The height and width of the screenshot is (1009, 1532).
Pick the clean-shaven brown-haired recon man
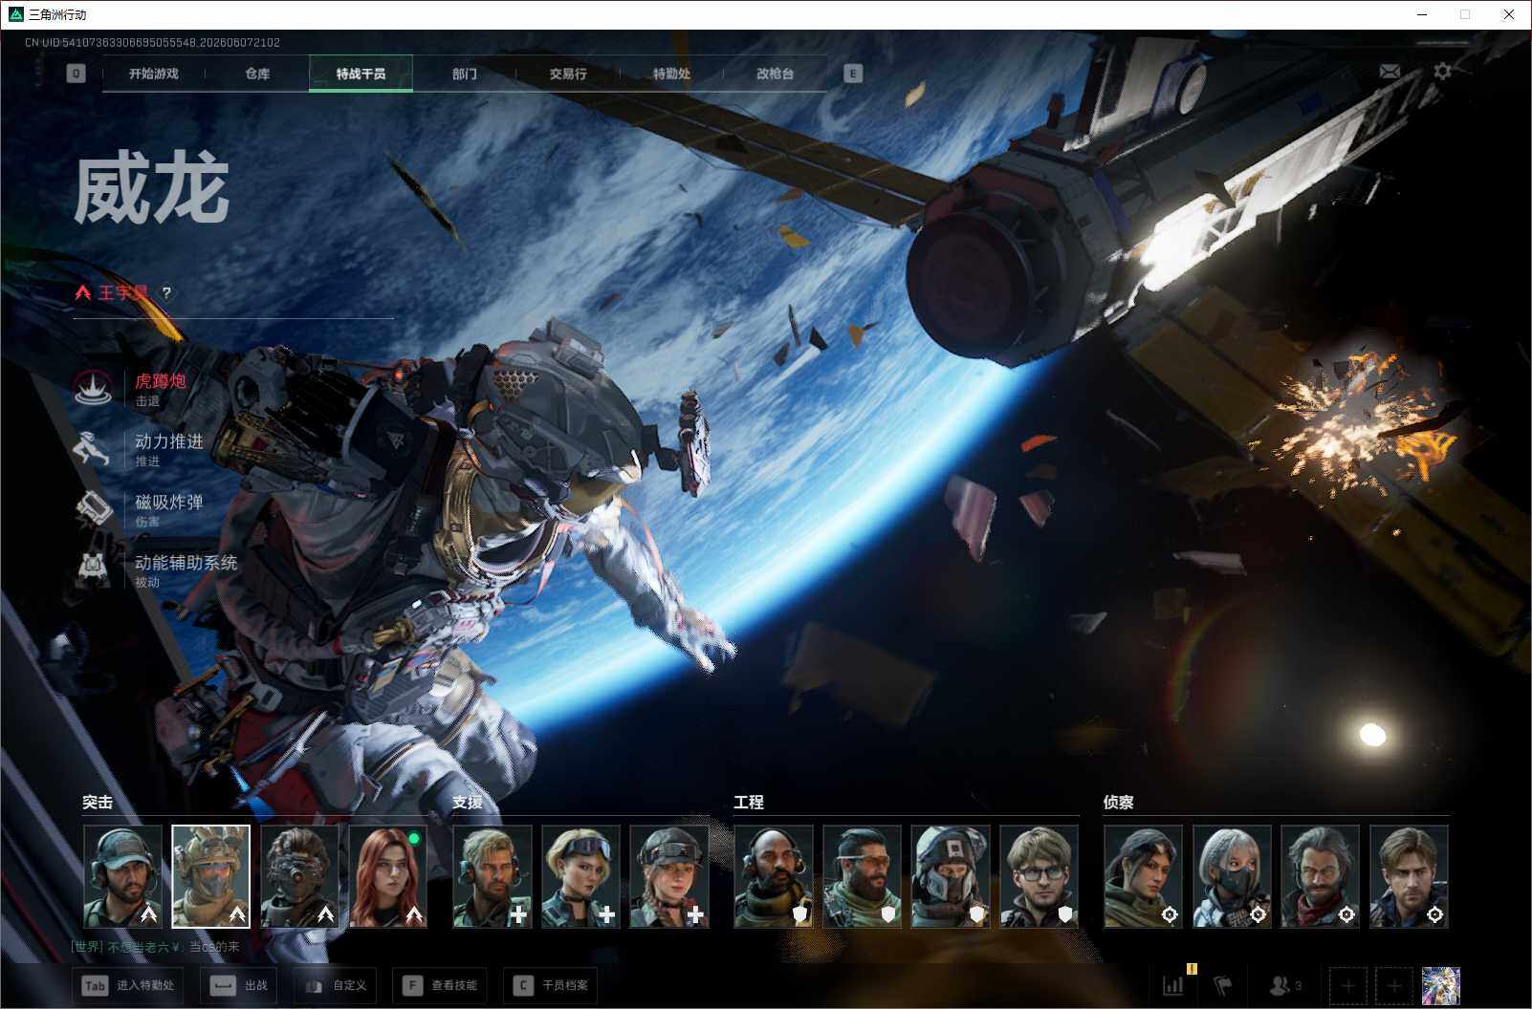[x=1409, y=877]
